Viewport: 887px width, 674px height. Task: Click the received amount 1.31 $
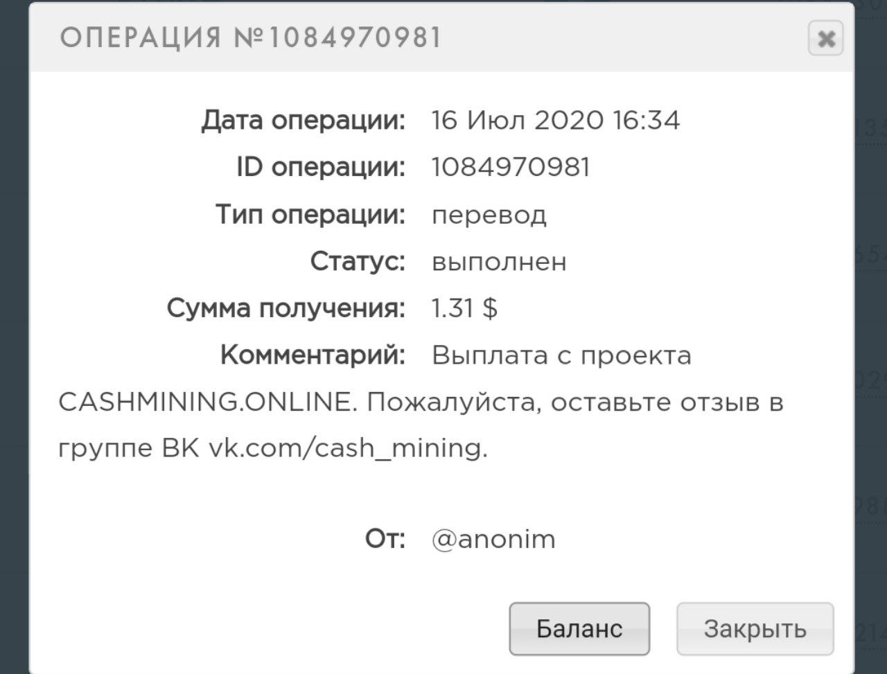coord(464,309)
